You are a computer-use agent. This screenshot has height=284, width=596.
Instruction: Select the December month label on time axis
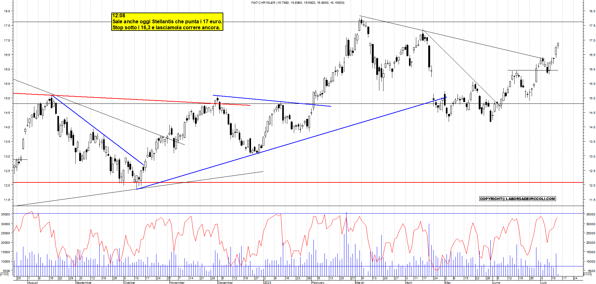pos(225,282)
